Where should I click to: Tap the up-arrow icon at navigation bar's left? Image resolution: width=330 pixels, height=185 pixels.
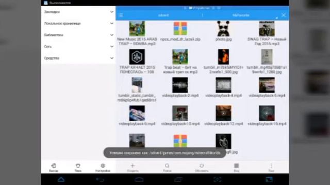tap(61, 179)
